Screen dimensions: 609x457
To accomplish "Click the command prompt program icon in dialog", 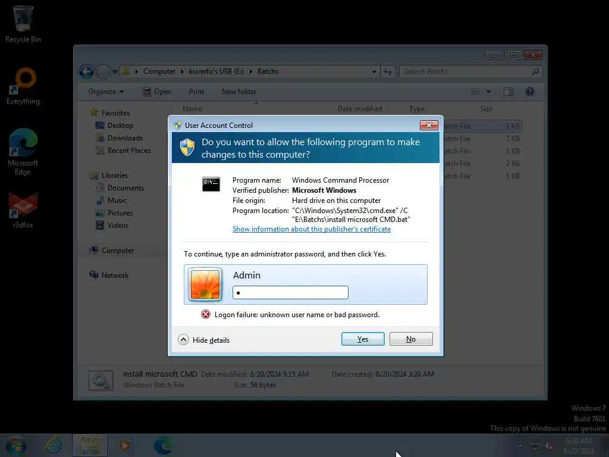I will (211, 184).
